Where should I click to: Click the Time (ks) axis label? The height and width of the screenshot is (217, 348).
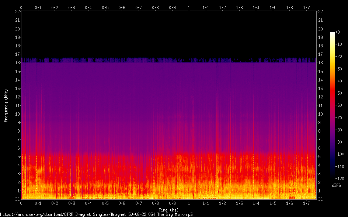168,210
